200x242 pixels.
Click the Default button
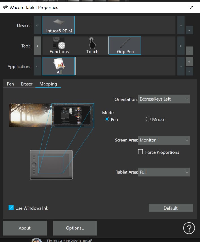point(171,208)
